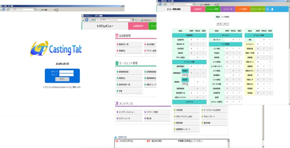
Task: Click the home icon in the blue header
Action: pos(272,9)
